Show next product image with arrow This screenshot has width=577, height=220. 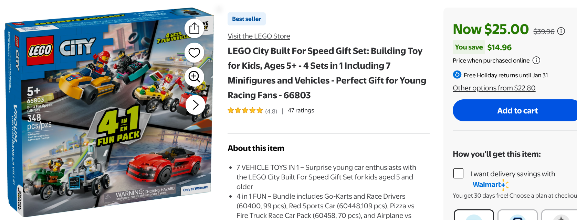click(195, 105)
